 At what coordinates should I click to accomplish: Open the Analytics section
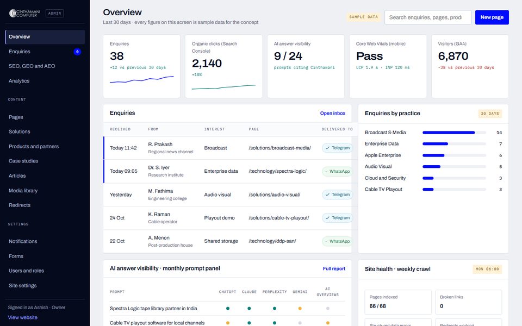coord(45,81)
